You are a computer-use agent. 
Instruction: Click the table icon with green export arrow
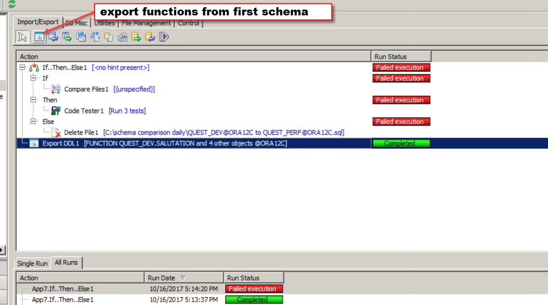[x=67, y=37]
